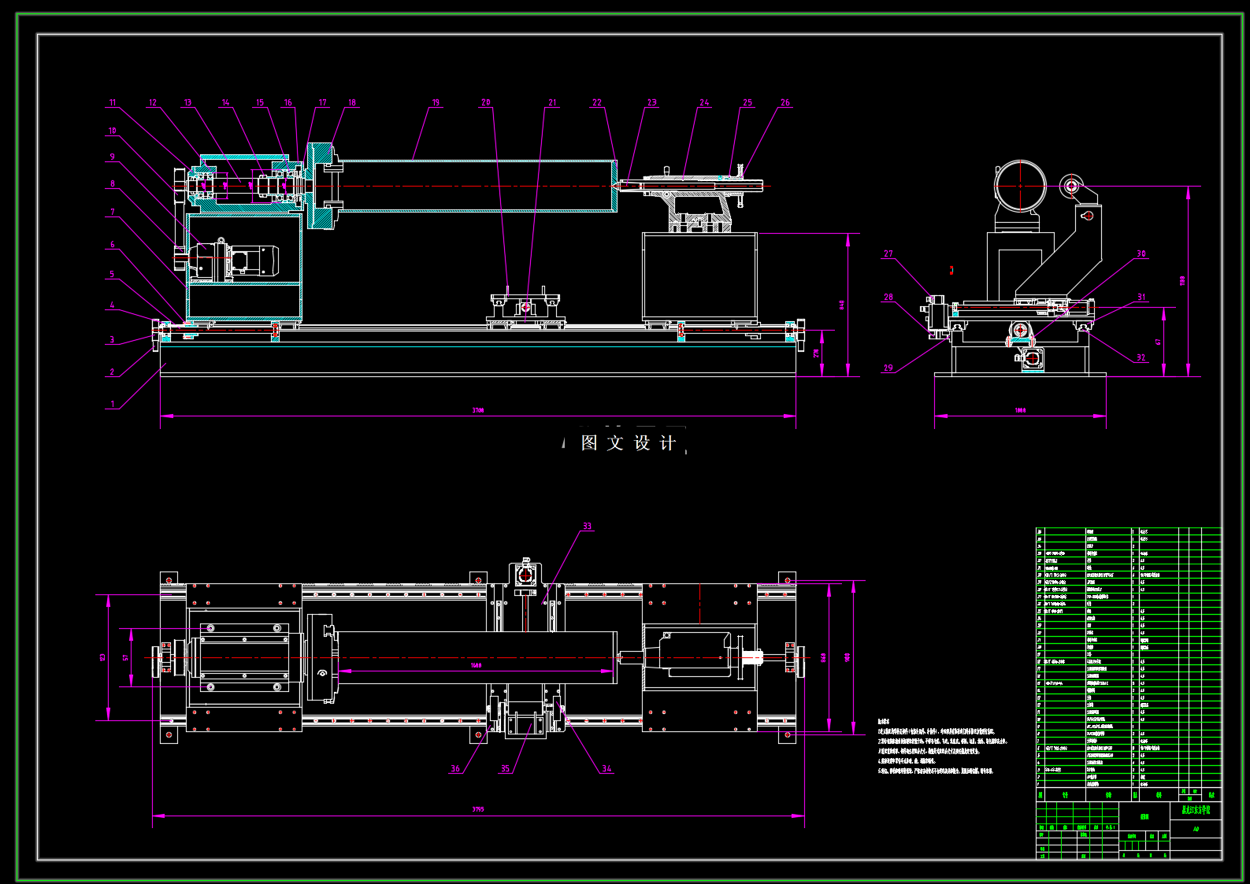
Task: Select part callout number 7
Action: point(112,213)
